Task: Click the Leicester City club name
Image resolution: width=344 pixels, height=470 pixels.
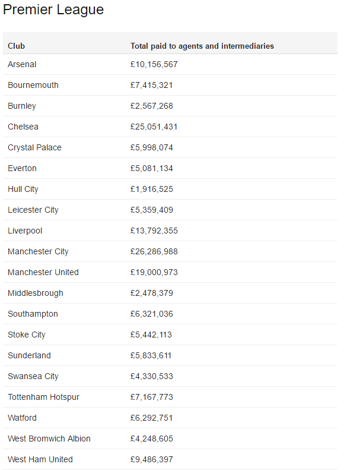Action: tap(33, 210)
